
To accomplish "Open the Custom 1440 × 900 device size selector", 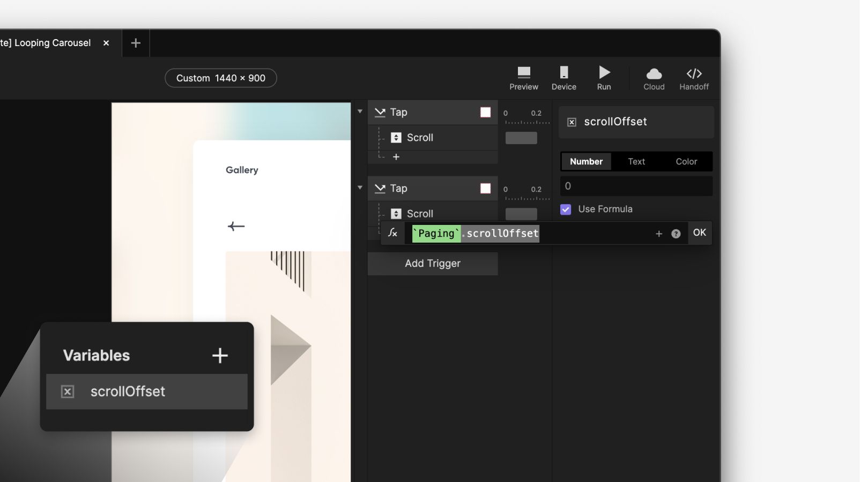I will 221,78.
